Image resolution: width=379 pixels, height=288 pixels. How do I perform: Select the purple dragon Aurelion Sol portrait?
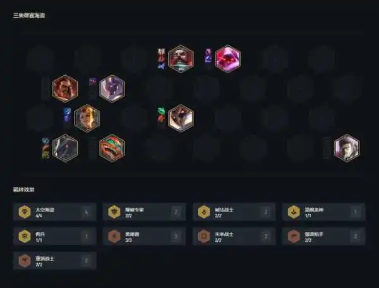tap(112, 88)
